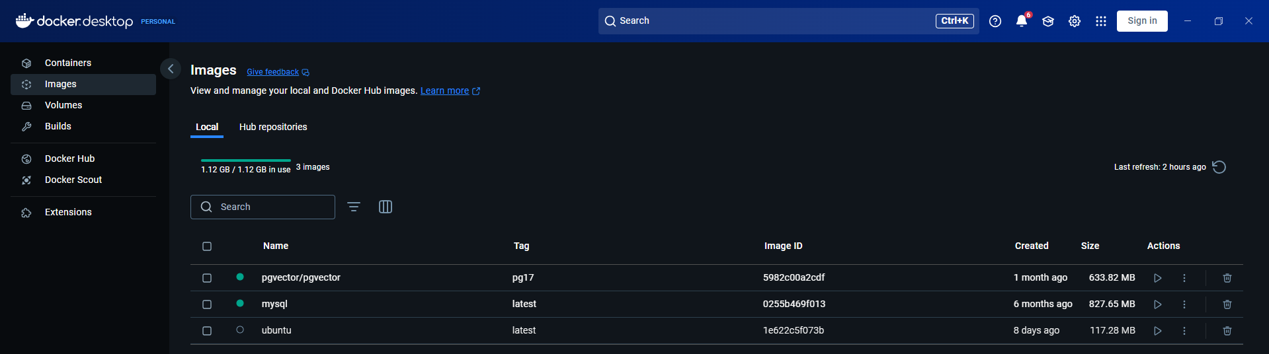Run the pgvector/pgvector image
1269x354 pixels.
coord(1158,278)
